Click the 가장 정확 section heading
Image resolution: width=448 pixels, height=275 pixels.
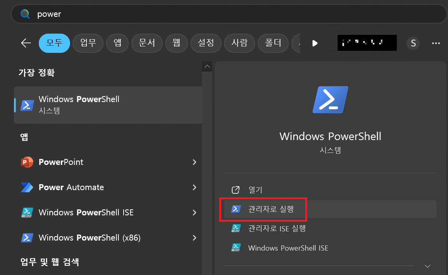point(36,72)
